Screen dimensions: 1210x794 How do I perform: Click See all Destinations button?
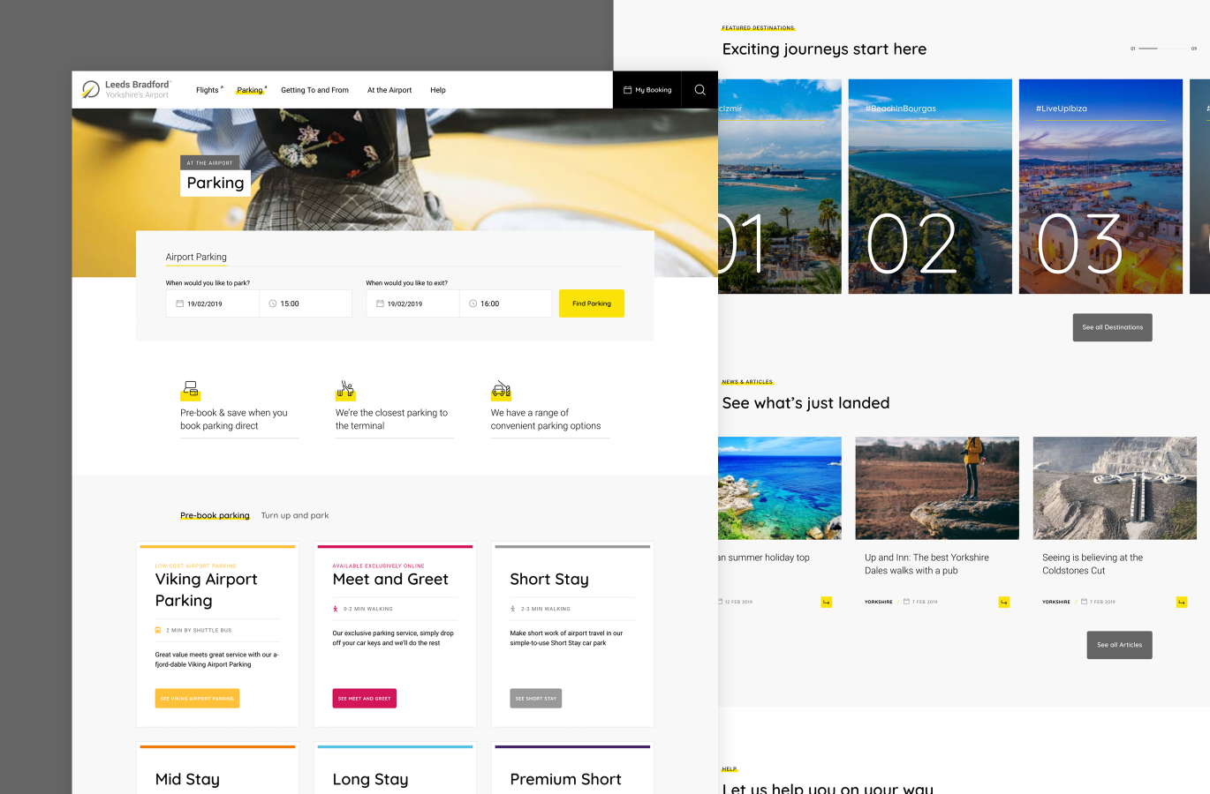1113,327
